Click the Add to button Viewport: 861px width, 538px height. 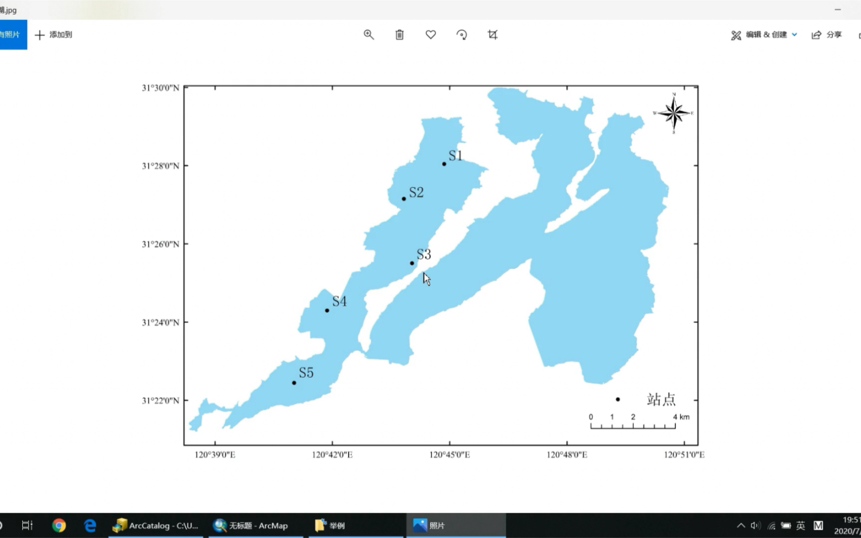click(54, 35)
